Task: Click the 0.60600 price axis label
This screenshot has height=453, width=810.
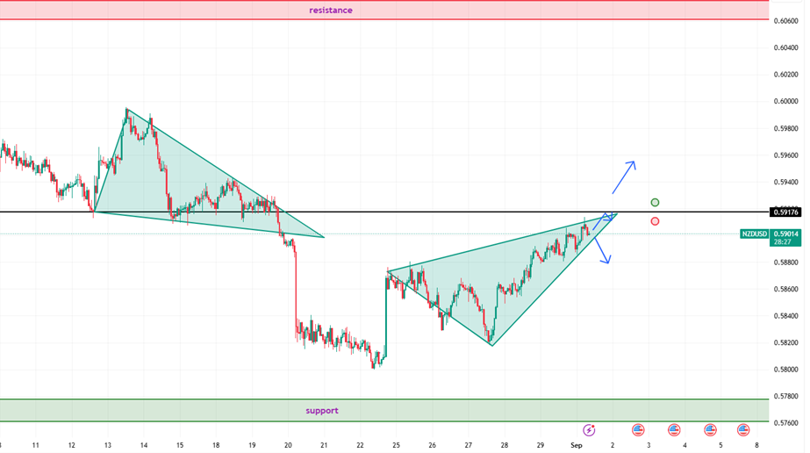Action: tap(785, 21)
